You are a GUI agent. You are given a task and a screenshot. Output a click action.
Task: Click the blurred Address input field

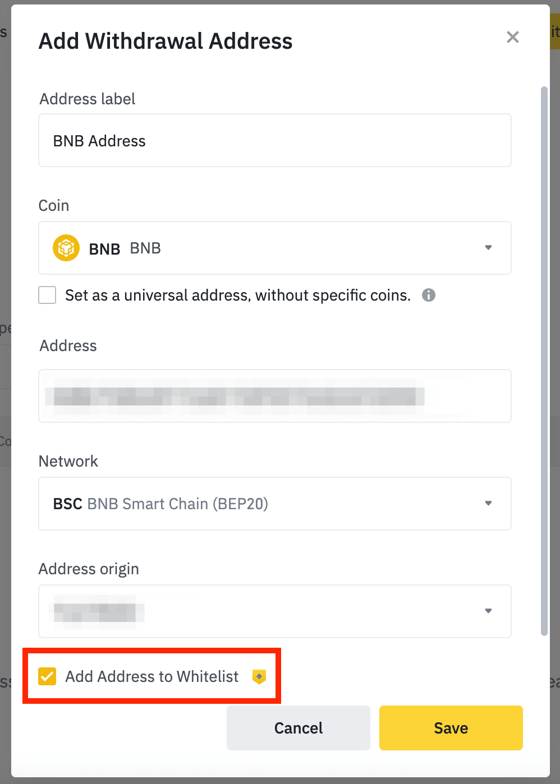275,396
